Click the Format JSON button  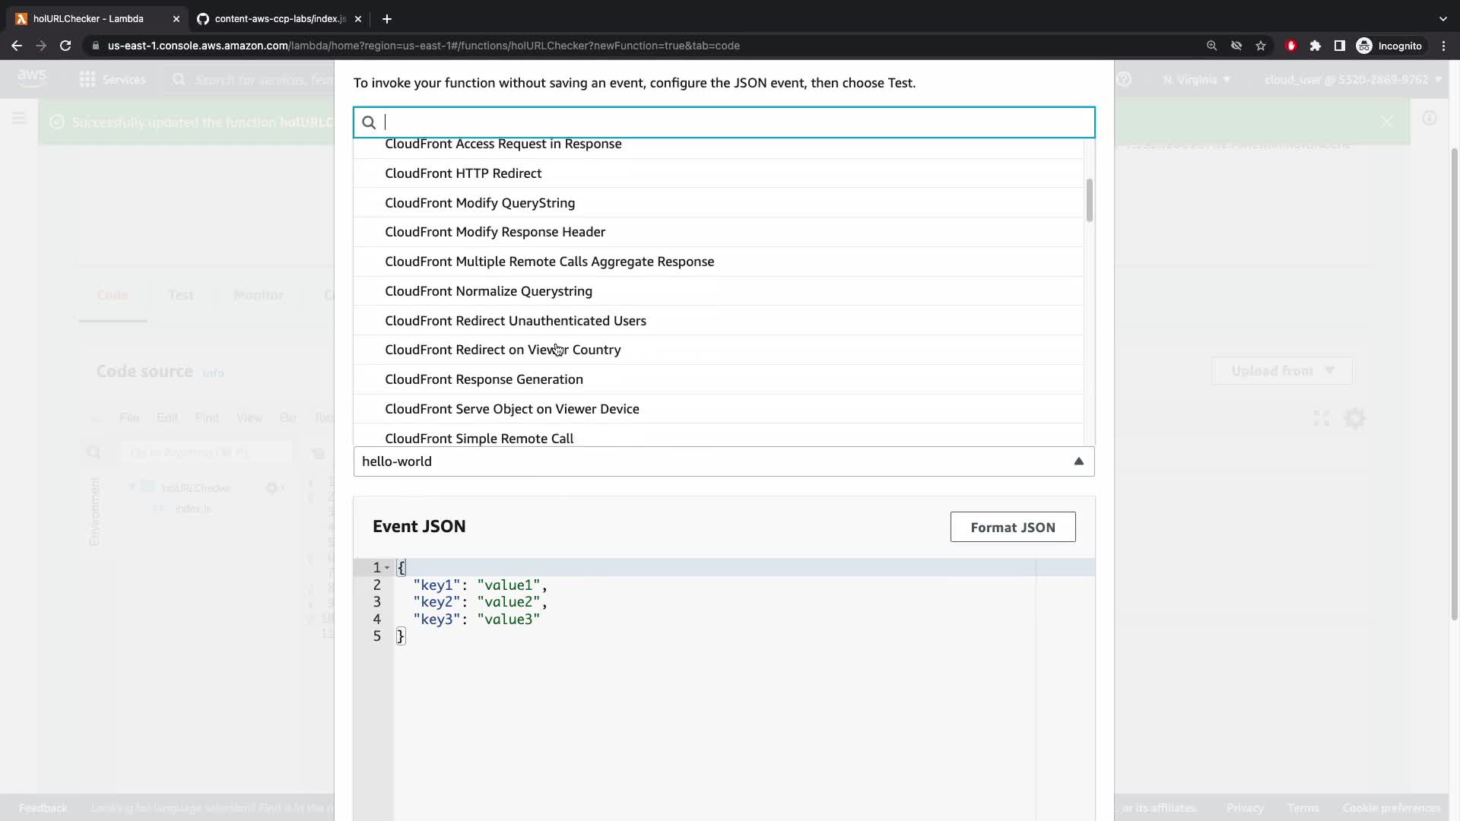tap(1012, 527)
